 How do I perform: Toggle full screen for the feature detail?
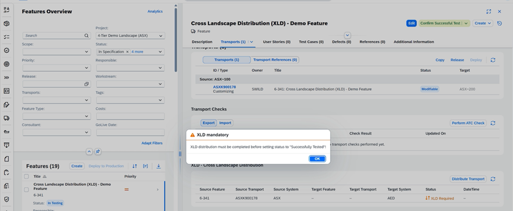[x=489, y=11]
